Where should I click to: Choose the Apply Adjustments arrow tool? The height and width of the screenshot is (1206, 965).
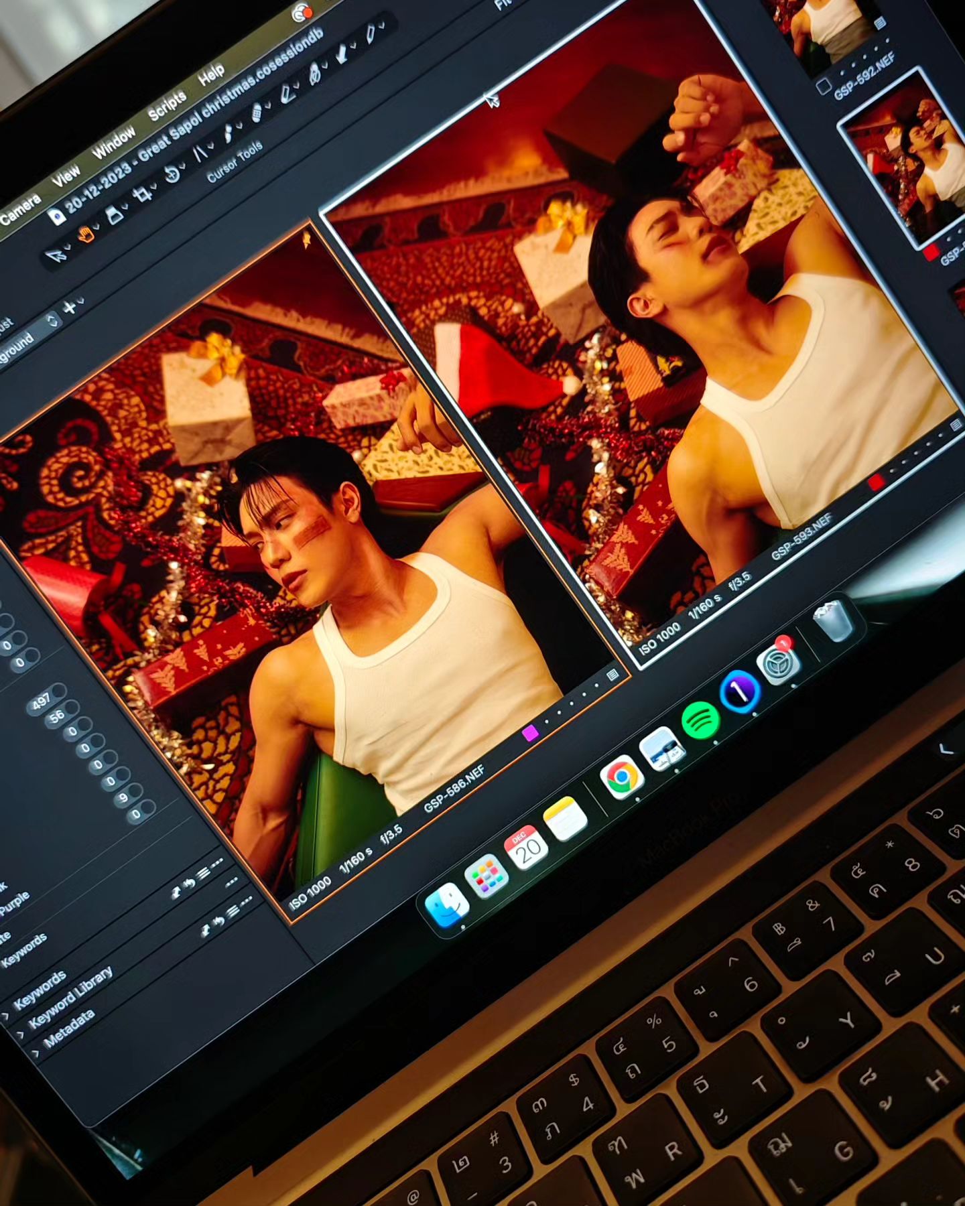[x=341, y=53]
